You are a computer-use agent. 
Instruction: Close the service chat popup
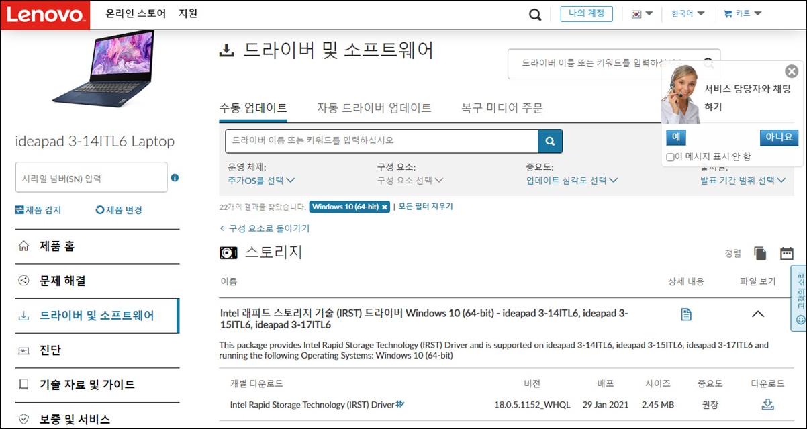click(792, 71)
